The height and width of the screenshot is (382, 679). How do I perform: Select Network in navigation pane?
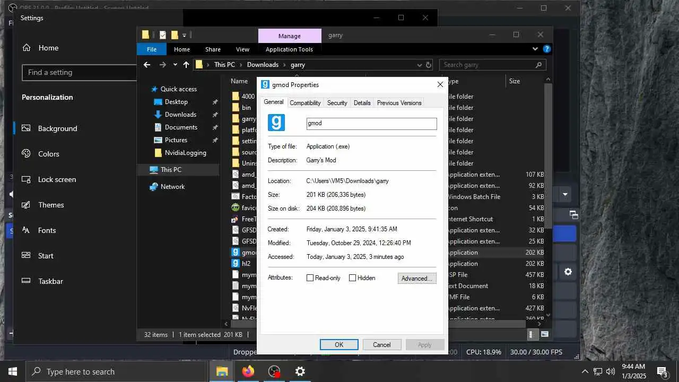pyautogui.click(x=172, y=187)
